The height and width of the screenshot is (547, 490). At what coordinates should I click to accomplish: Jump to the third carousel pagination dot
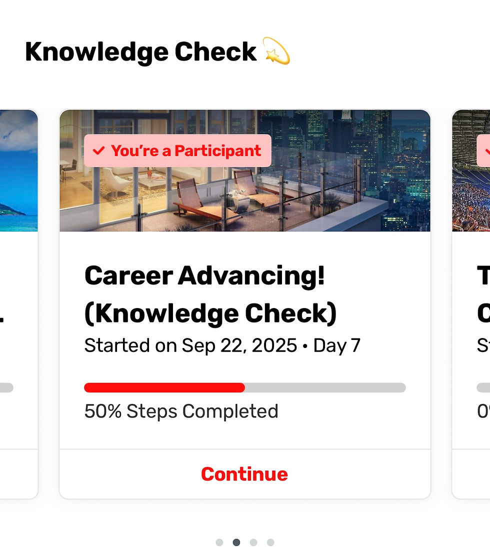pos(253,542)
